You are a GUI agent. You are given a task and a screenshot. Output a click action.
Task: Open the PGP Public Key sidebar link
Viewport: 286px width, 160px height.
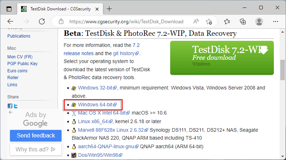pos(22,64)
